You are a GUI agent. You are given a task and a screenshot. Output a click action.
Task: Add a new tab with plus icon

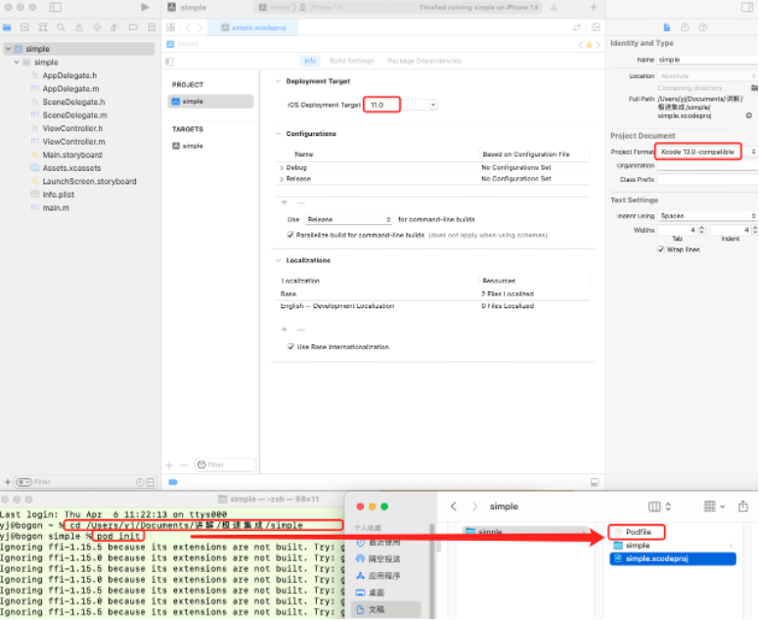(x=594, y=7)
